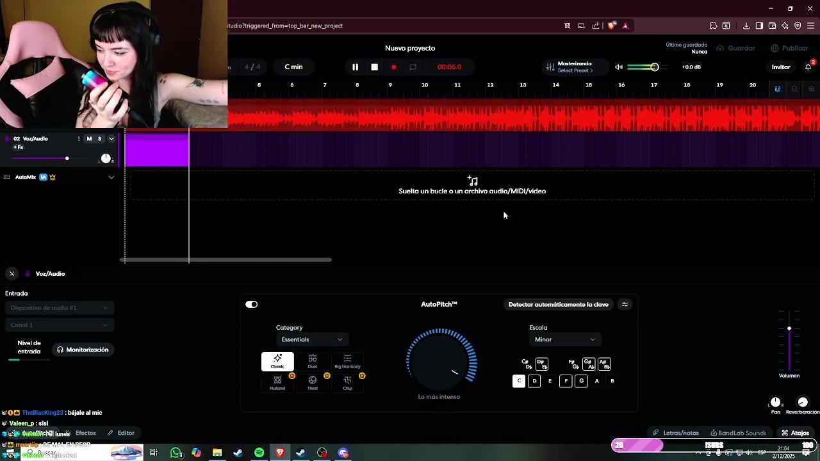Change the 4 / 4 time signature
This screenshot has height=461, width=820.
point(252,67)
